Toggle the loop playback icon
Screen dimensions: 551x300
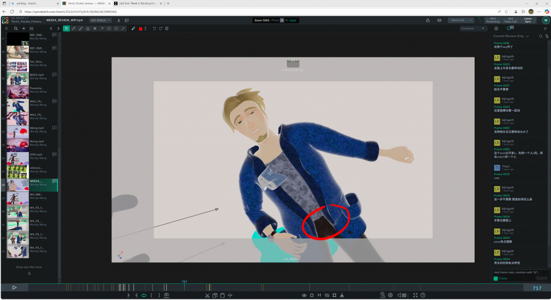[144, 295]
